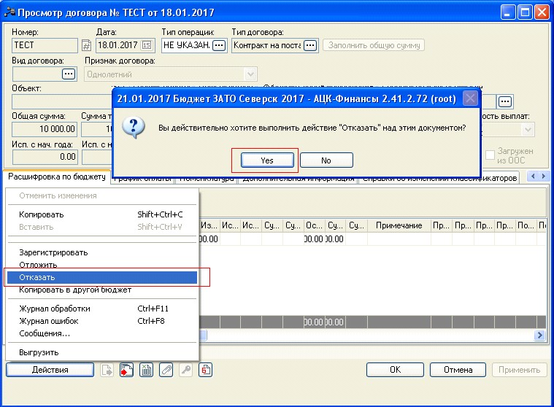The height and width of the screenshot is (407, 554).
Task: Click the red document icon in bottom toolbar
Action: coord(206,370)
